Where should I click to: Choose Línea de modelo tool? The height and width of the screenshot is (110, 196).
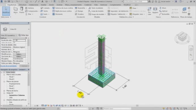point(96,11)
